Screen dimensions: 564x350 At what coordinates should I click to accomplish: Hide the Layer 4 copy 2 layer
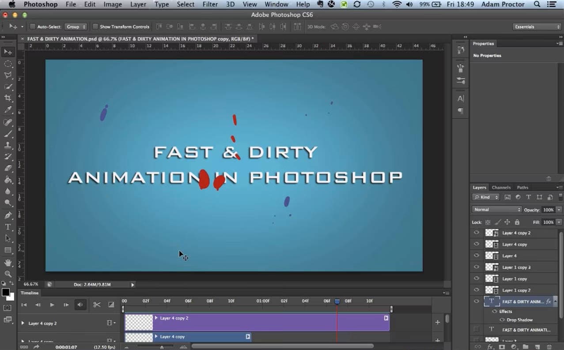coord(476,233)
